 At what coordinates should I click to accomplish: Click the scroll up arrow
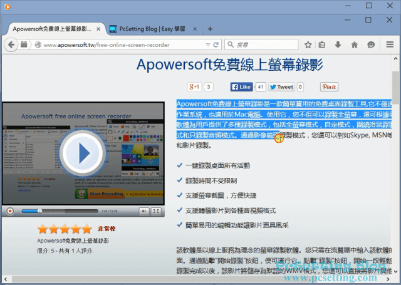coord(395,58)
